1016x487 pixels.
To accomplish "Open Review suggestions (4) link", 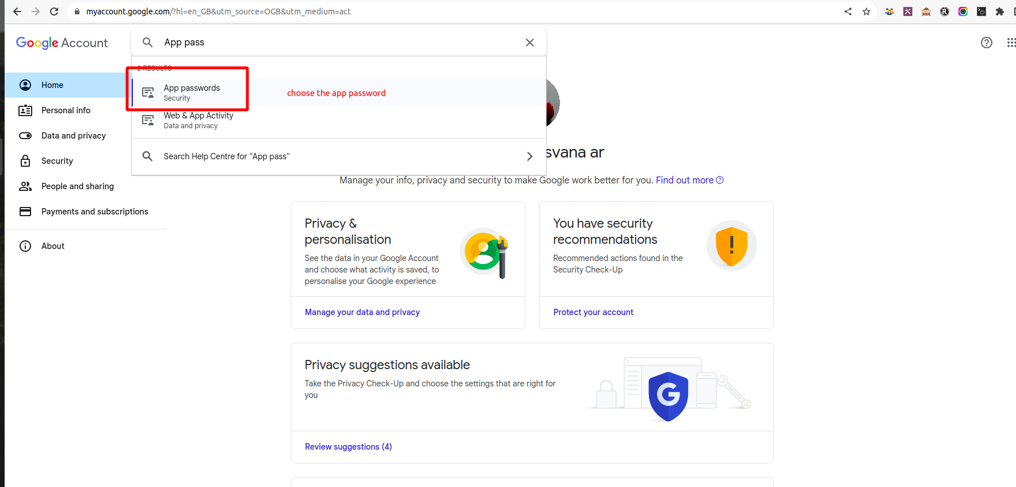I will [348, 447].
